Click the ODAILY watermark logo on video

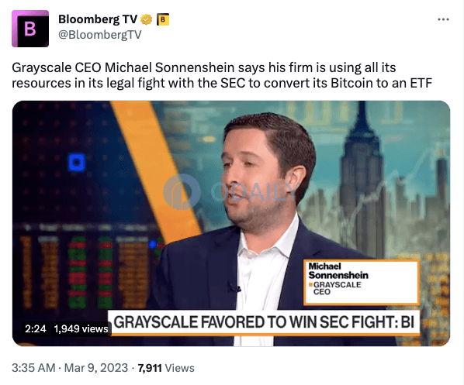tap(230, 192)
